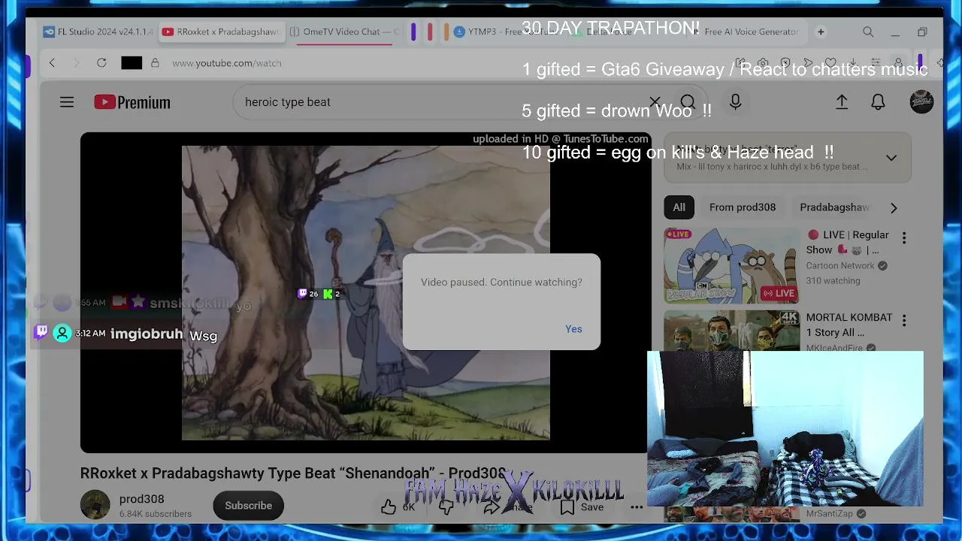Click the search magnifier button on YouTube
962x541 pixels.
pos(688,102)
